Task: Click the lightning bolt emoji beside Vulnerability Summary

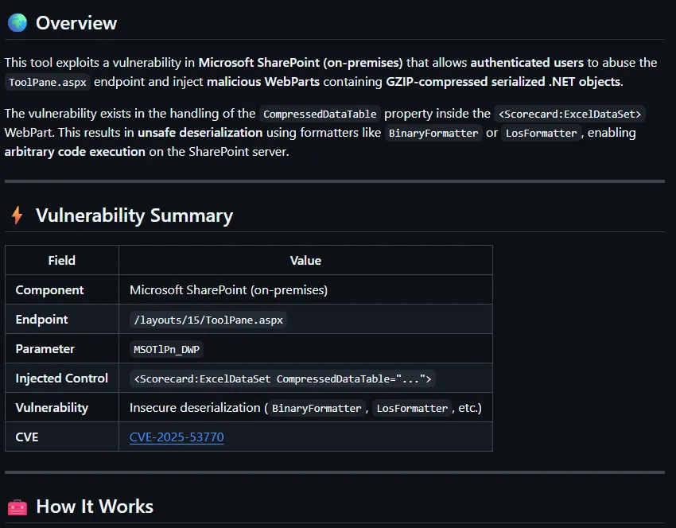Action: (x=17, y=215)
